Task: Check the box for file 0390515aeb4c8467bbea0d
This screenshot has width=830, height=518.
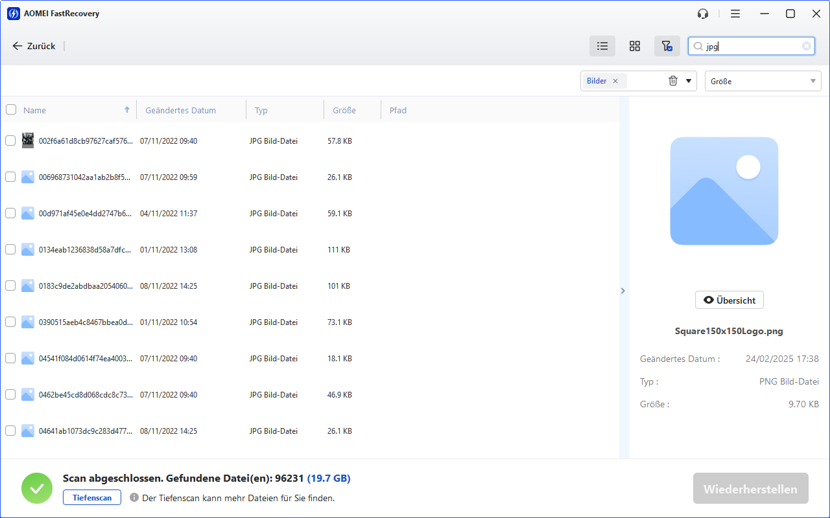Action: [x=10, y=322]
